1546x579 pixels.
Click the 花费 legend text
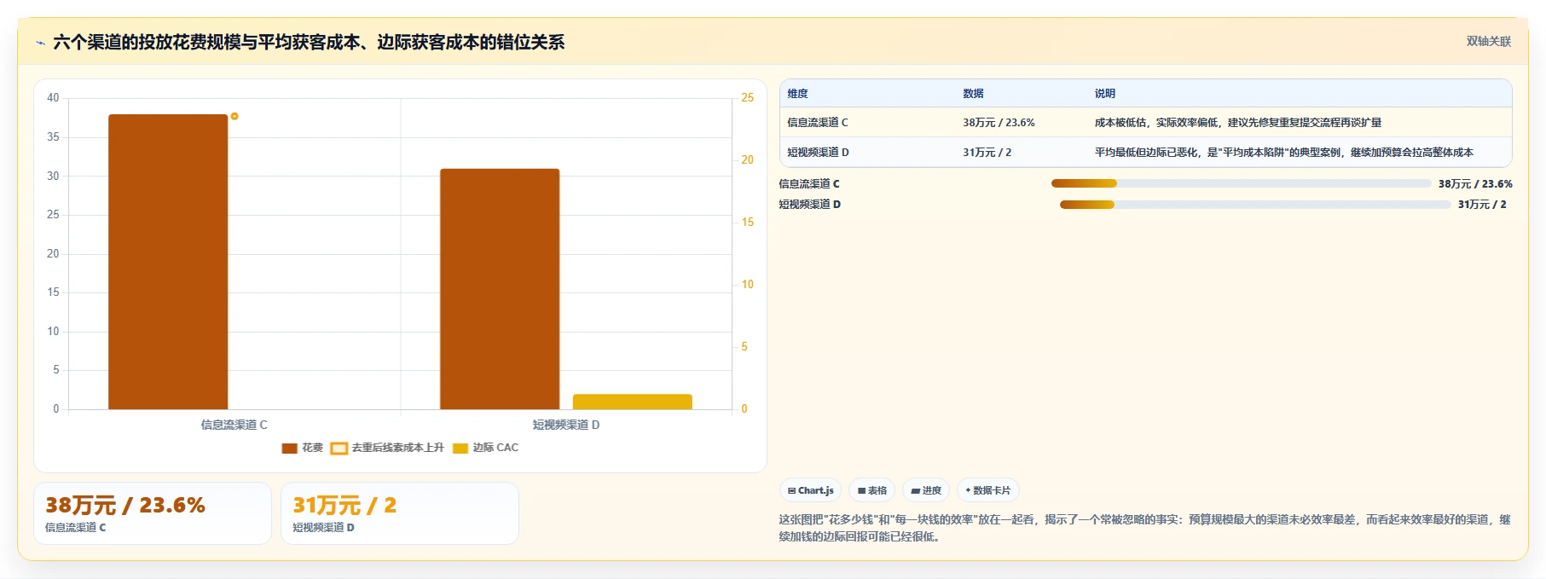(312, 448)
